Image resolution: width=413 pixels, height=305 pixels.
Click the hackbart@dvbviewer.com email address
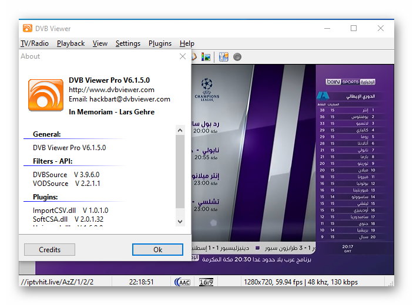pos(130,99)
